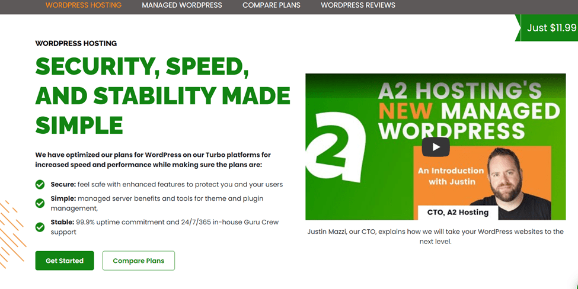
Task: Click the outlined Compare Plans button
Action: (x=138, y=261)
